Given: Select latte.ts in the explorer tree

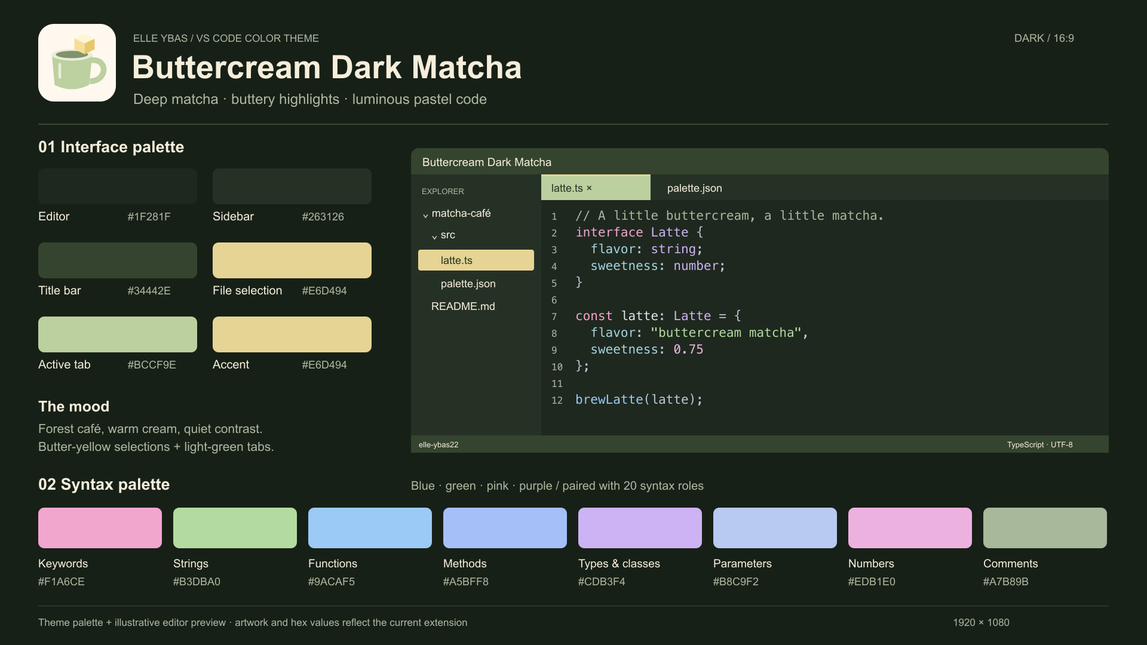Looking at the screenshot, I should (476, 260).
